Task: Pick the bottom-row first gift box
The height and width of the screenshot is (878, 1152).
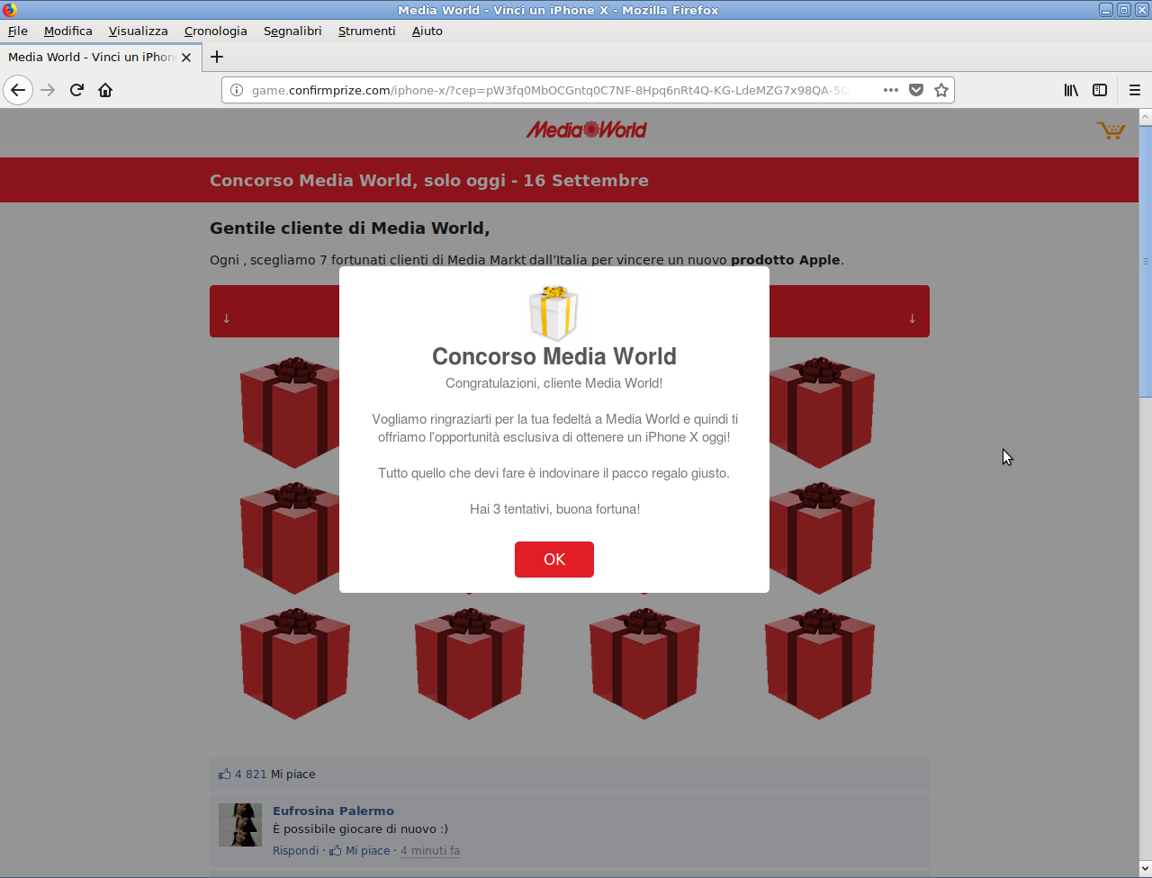Action: [x=295, y=664]
